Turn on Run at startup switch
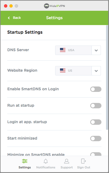The width and height of the screenshot is (109, 173). coord(96,106)
